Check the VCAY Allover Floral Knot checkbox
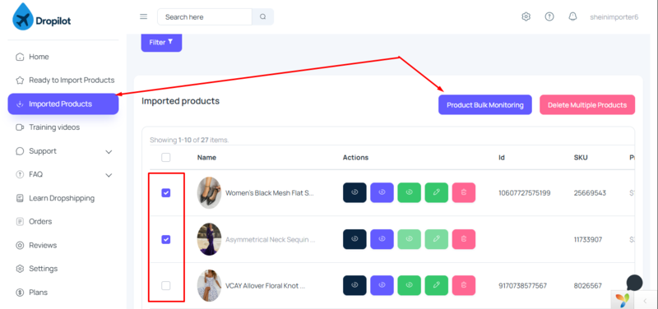The height and width of the screenshot is (309, 658). pyautogui.click(x=166, y=285)
